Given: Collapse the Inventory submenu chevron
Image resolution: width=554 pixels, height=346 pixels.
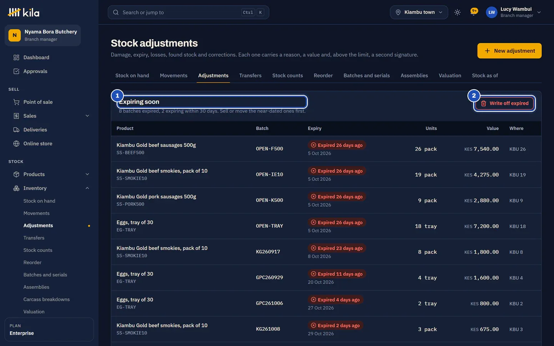Looking at the screenshot, I should (87, 188).
